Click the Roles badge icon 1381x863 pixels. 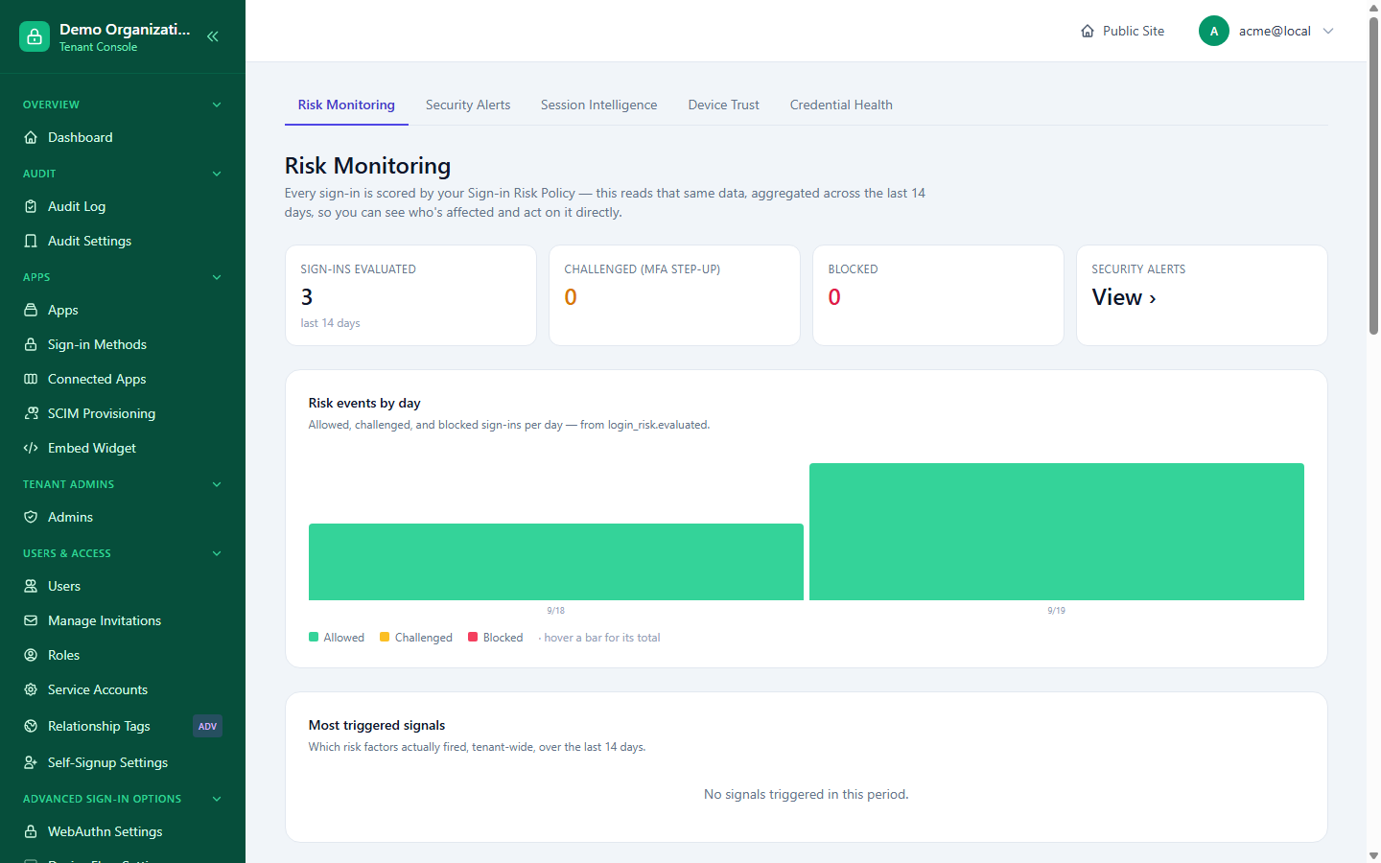pyautogui.click(x=31, y=655)
